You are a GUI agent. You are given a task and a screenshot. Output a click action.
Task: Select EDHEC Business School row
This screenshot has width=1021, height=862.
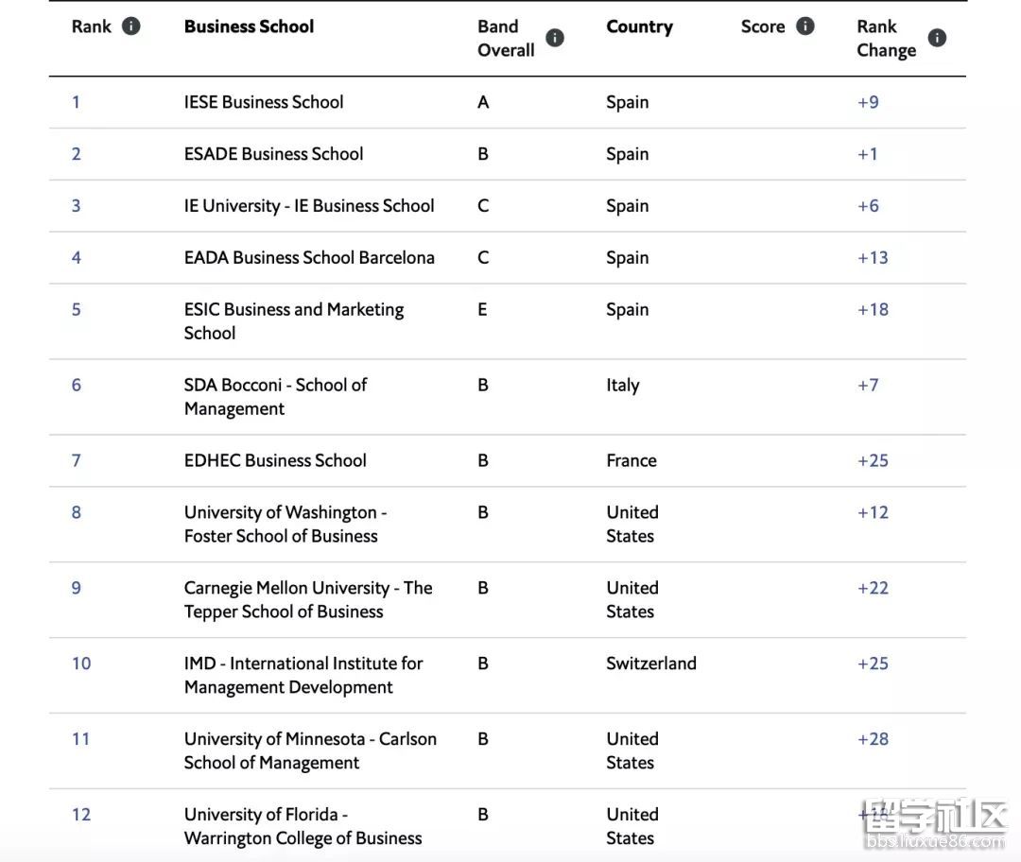pos(275,461)
